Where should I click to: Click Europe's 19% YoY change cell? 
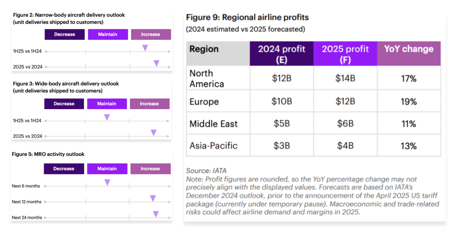click(x=408, y=101)
